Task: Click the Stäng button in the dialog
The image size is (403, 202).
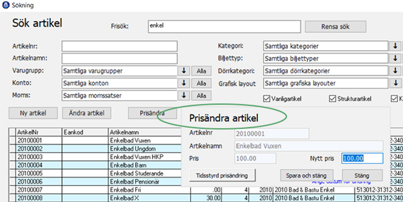Action: (362, 176)
